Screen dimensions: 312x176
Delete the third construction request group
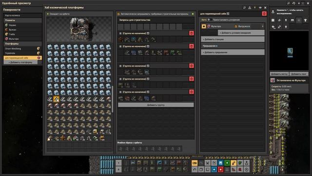tap(192, 66)
